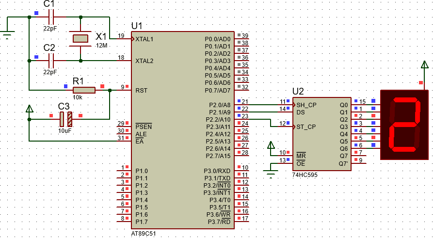
Task: Click the 22pF value under C2
Action: coord(50,72)
